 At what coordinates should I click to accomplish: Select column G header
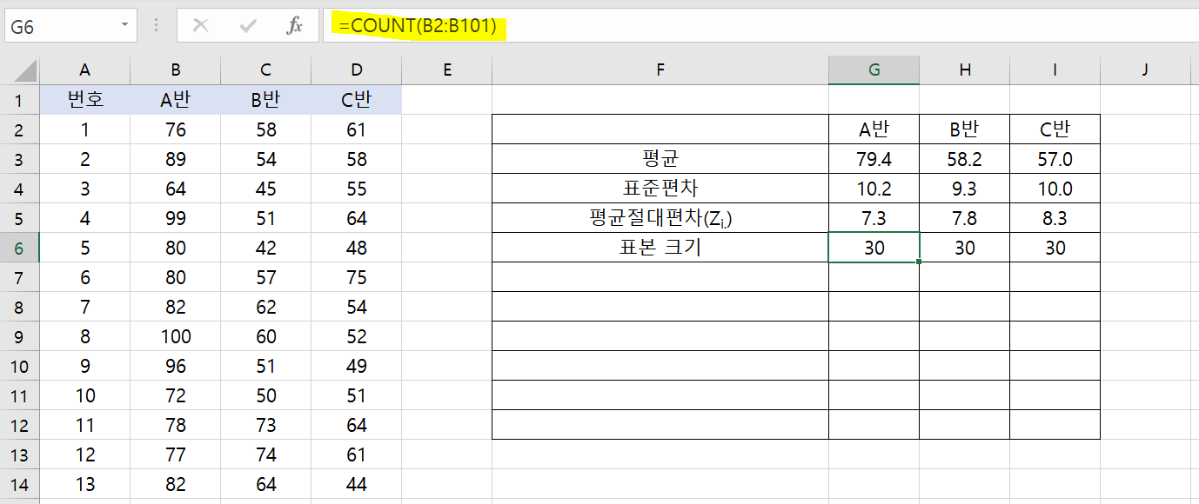874,70
